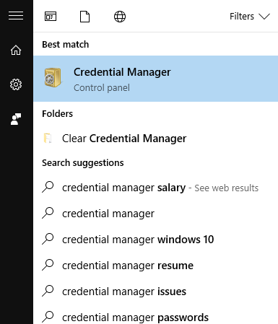Click the Clear Credential Manager folder icon

click(x=48, y=139)
